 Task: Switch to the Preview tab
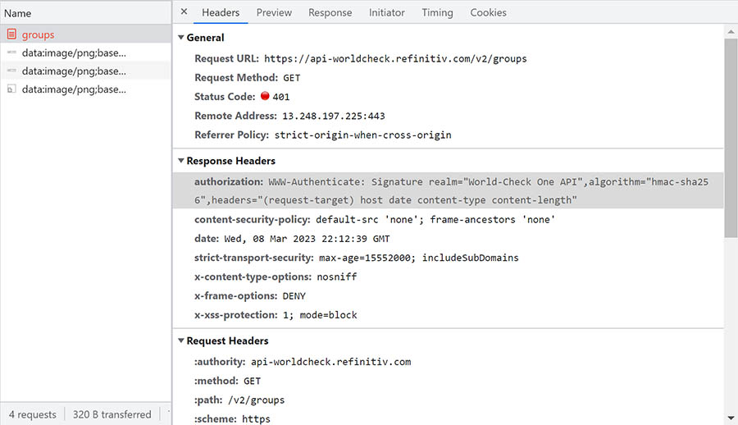click(x=274, y=12)
